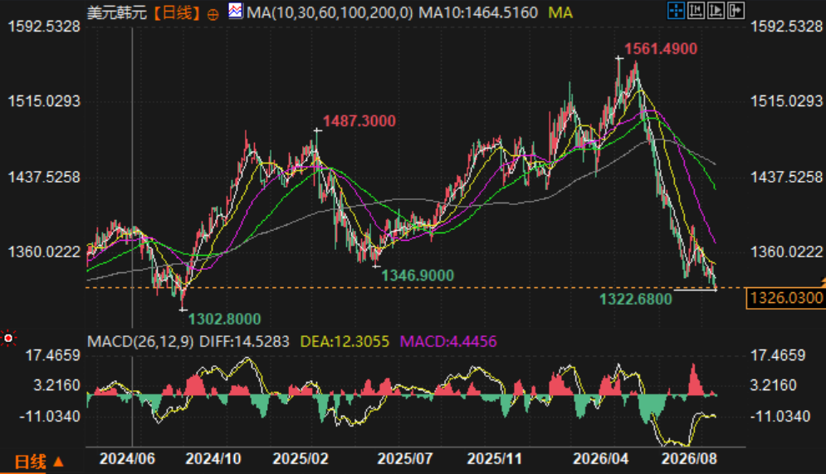Click left axis value 1360.0222
The image size is (826, 474).
tap(44, 252)
